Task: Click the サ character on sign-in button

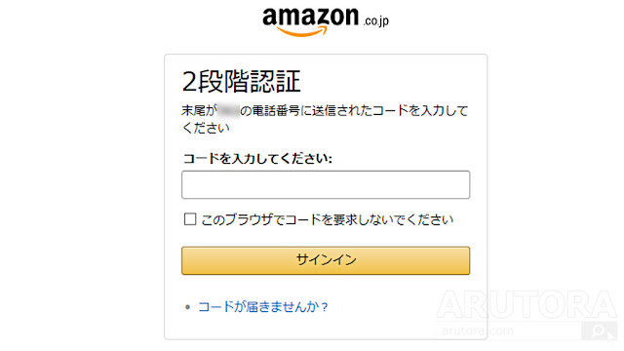Action: (303, 260)
